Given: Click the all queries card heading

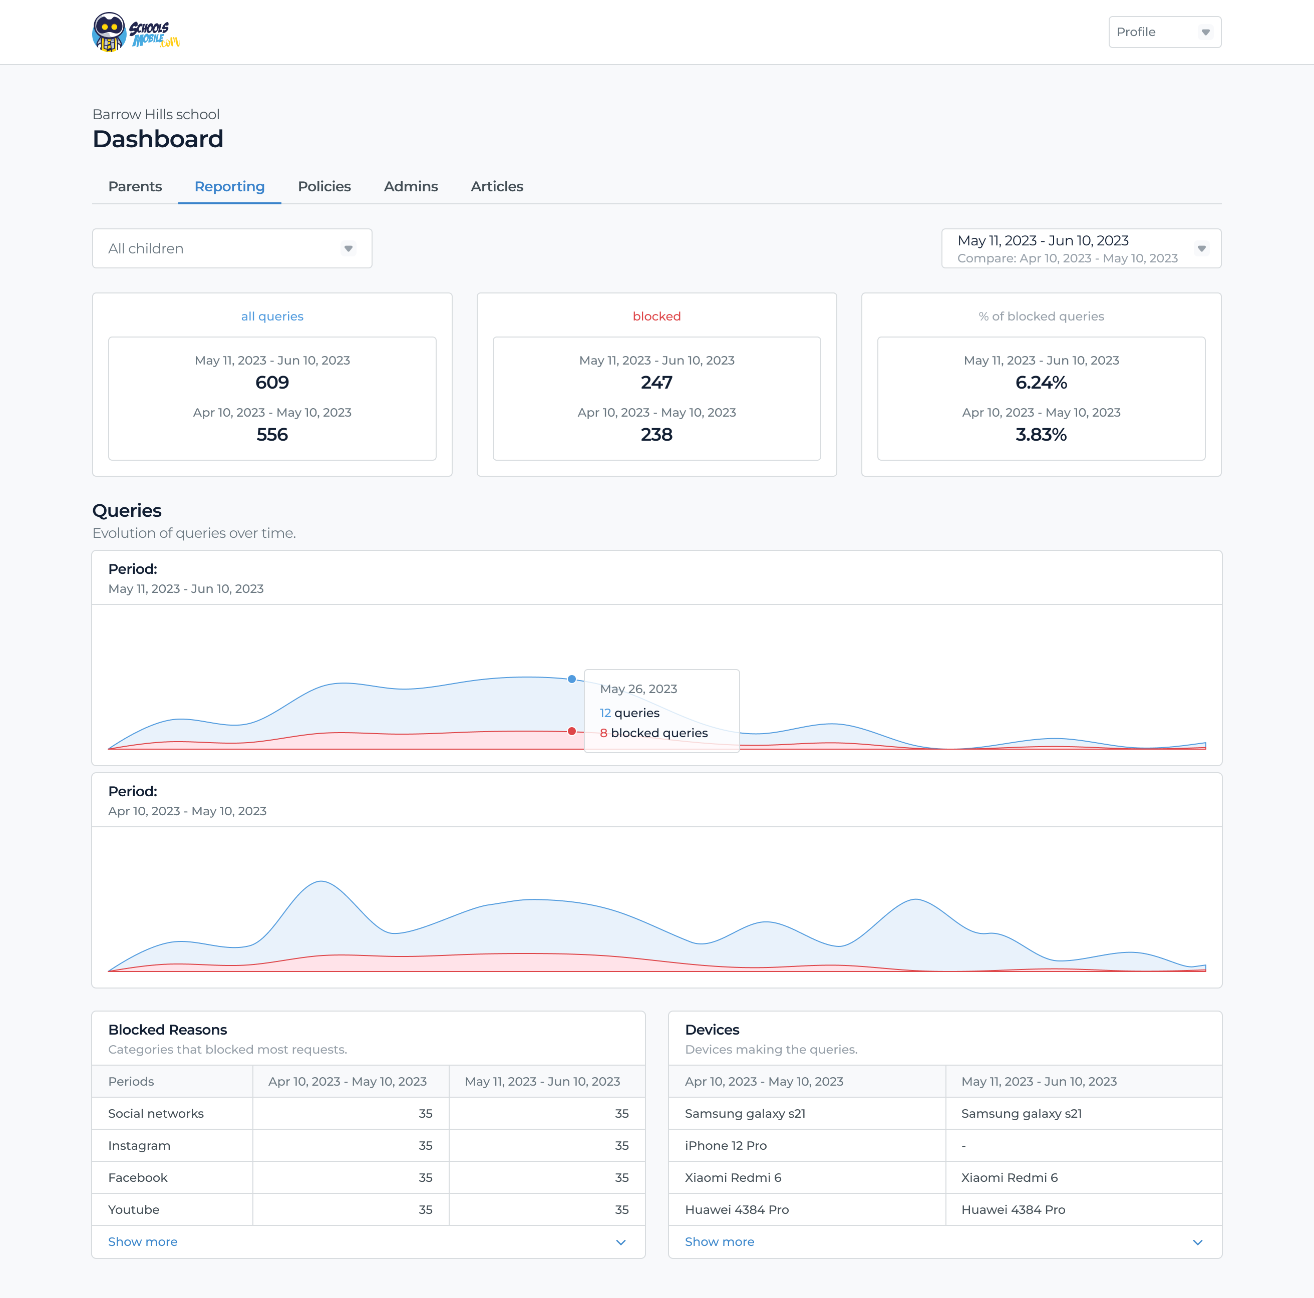Looking at the screenshot, I should [272, 316].
